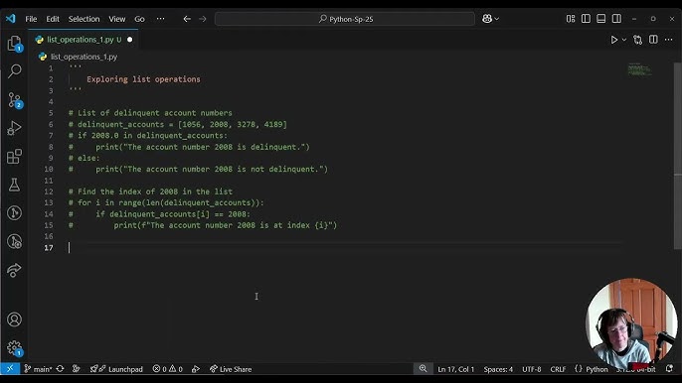Click the '# List of delinquent account numbers' comment

click(x=150, y=113)
